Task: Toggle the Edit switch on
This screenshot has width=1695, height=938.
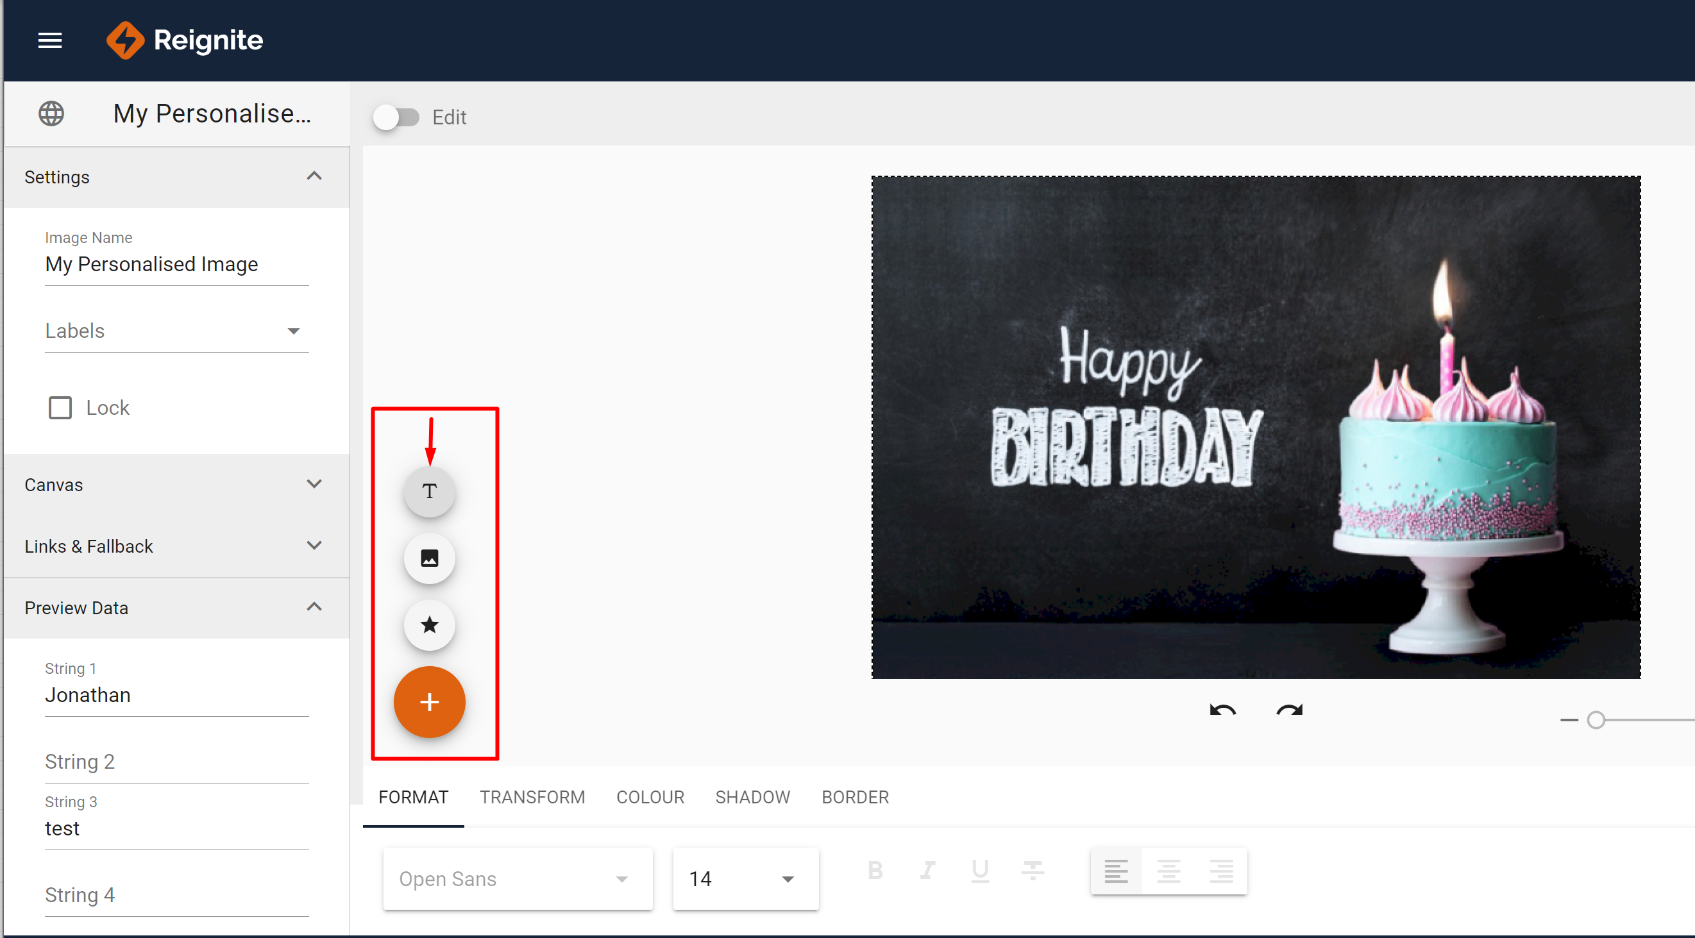Action: (x=396, y=118)
